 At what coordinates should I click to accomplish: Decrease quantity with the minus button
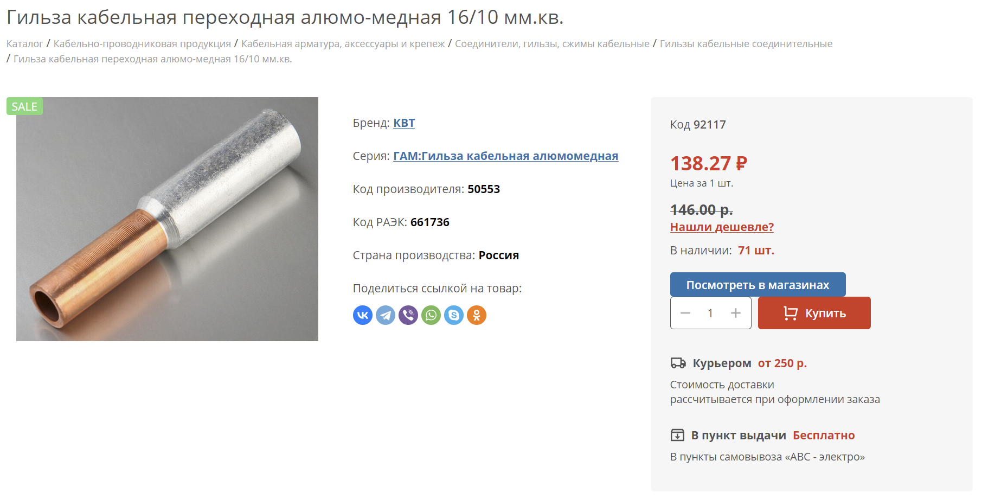(685, 313)
